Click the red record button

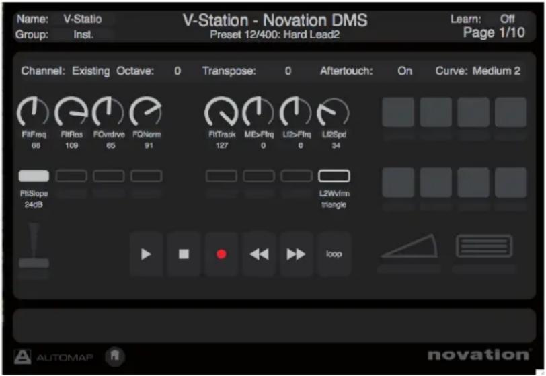[221, 254]
